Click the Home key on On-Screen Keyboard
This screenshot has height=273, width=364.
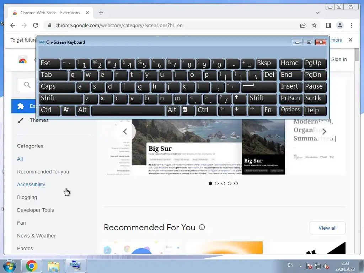(290, 64)
